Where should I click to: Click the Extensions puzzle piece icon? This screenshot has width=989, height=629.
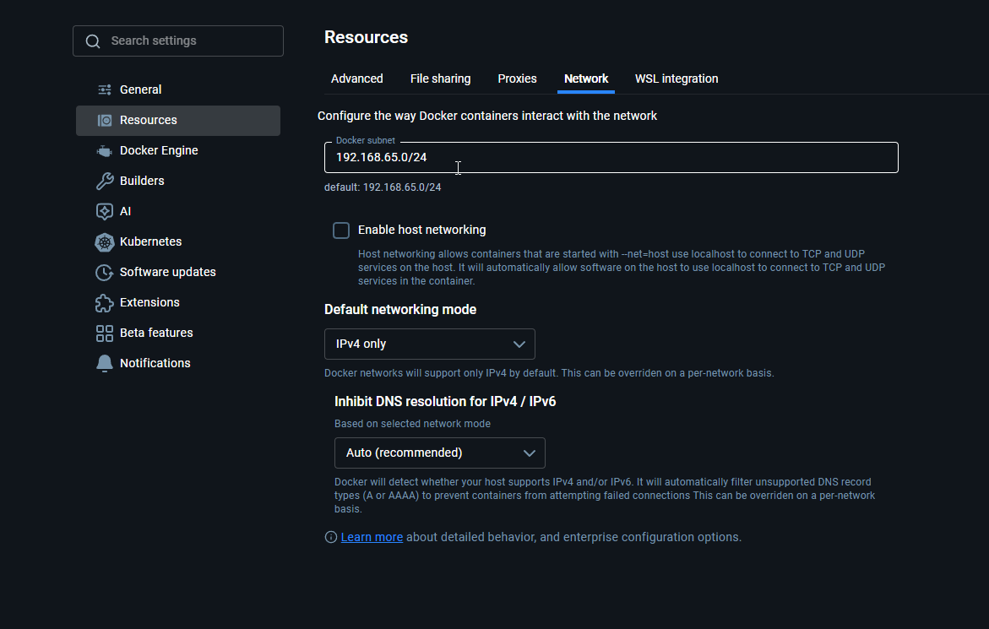(105, 302)
